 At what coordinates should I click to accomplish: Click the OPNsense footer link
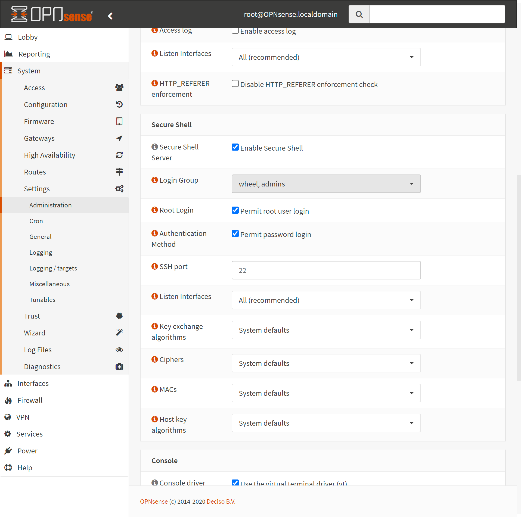(154, 502)
